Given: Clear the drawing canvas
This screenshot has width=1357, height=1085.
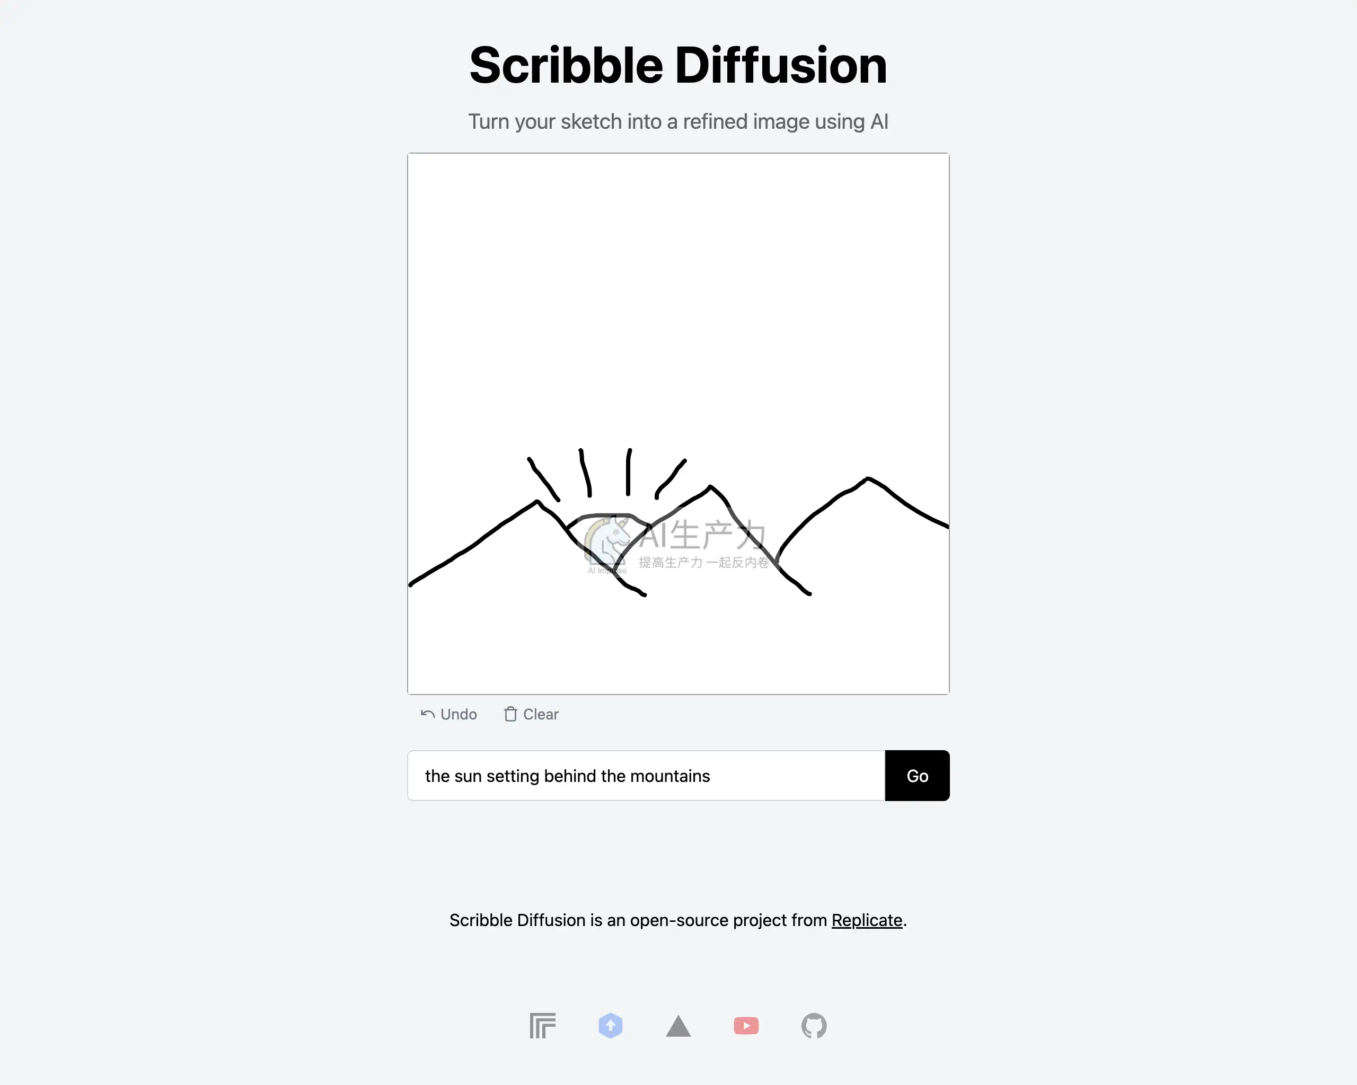Looking at the screenshot, I should (531, 714).
